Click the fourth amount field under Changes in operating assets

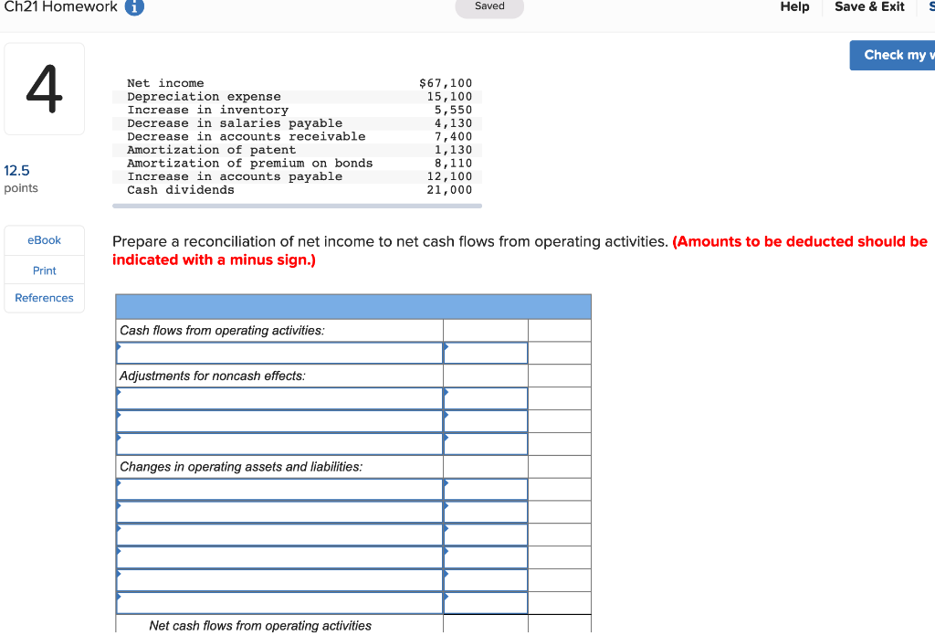point(486,556)
